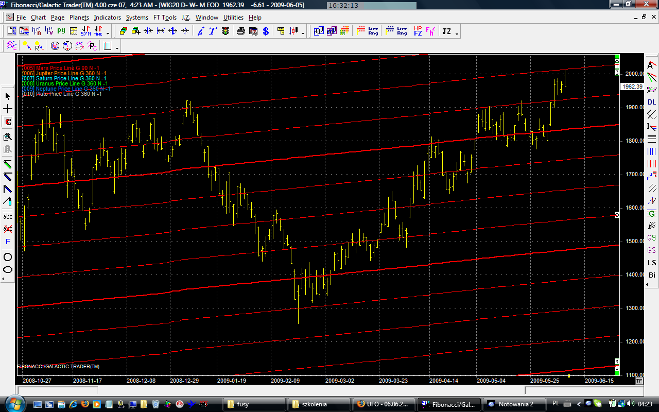659x412 pixels.
Task: Click the New chart icon
Action: [11, 31]
